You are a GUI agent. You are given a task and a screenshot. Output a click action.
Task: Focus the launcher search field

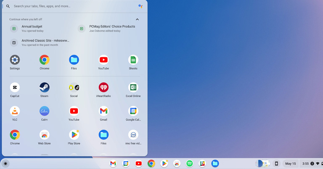click(x=71, y=6)
